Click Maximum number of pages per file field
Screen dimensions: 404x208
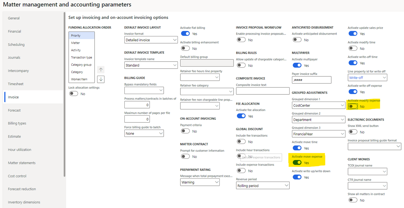click(137, 119)
